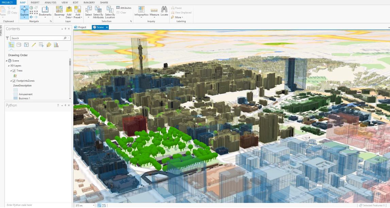Switch to the INSERT ribbon tab
Screen dimensions: 390x208
tap(35, 2)
